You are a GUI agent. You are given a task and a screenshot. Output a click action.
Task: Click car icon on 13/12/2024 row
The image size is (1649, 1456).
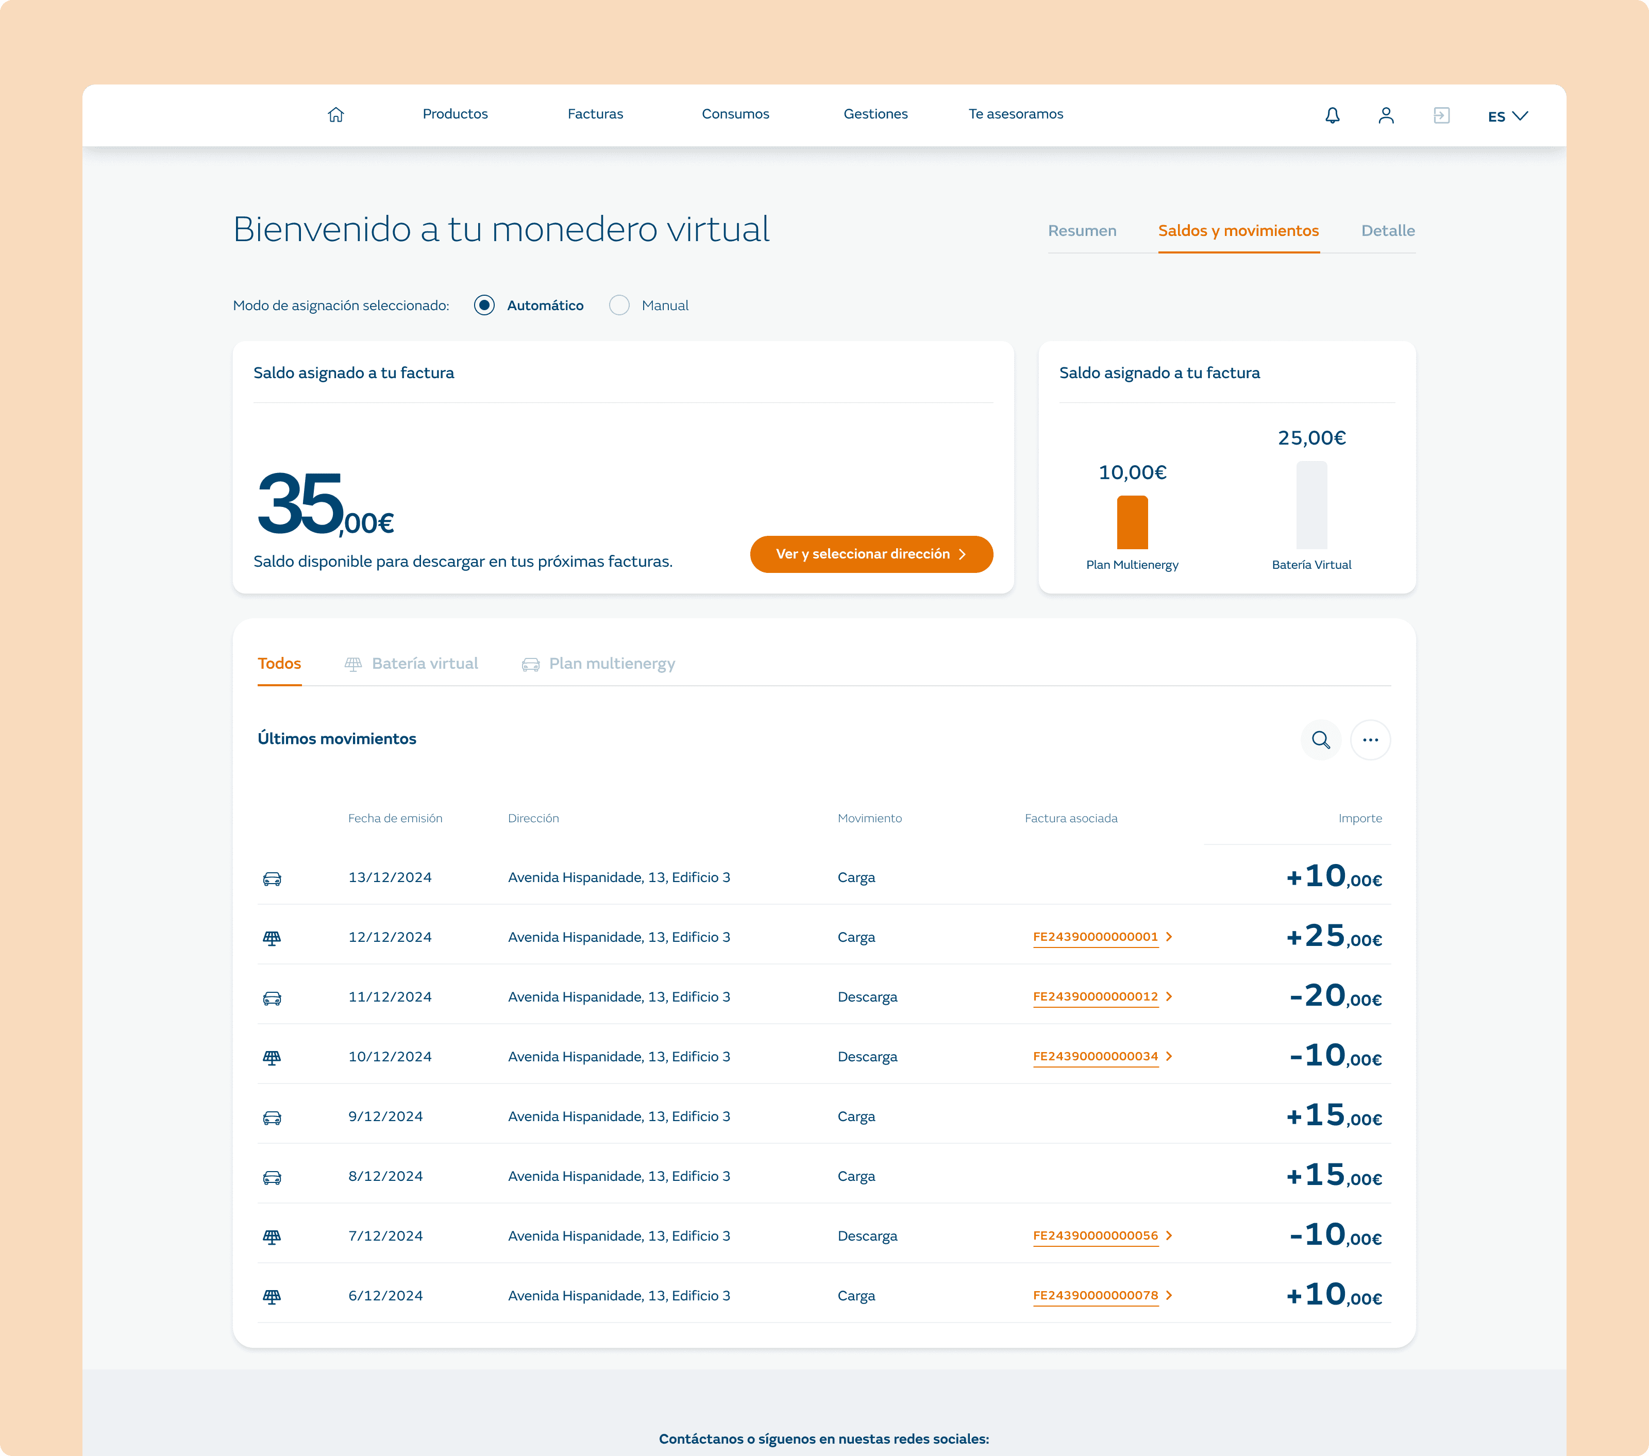point(272,878)
